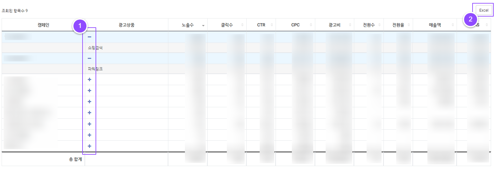Expand the third plus icon row

[x=89, y=102]
